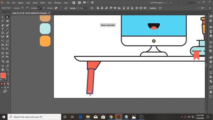Image resolution: width=213 pixels, height=120 pixels.
Task: Select the Mesh tool
Action: (3, 53)
